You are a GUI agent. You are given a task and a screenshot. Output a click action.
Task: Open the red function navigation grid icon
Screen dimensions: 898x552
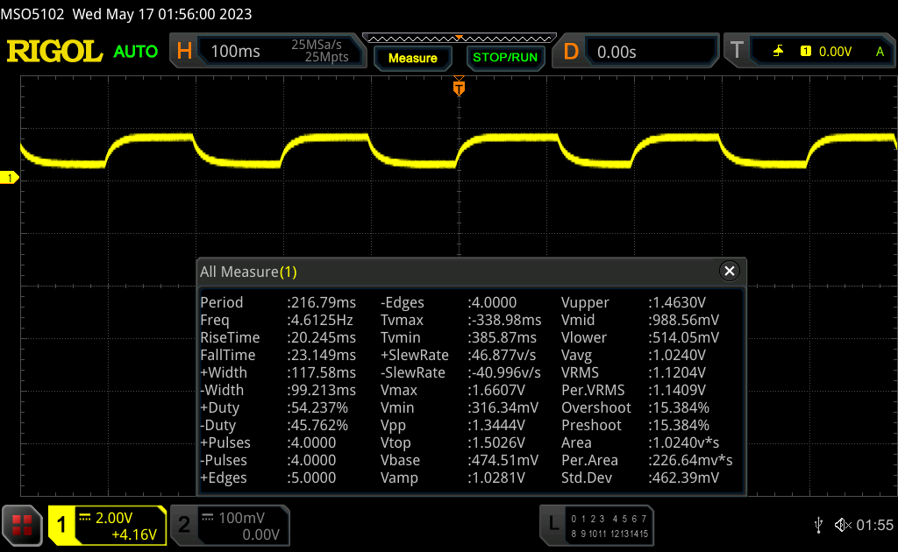pos(22,525)
